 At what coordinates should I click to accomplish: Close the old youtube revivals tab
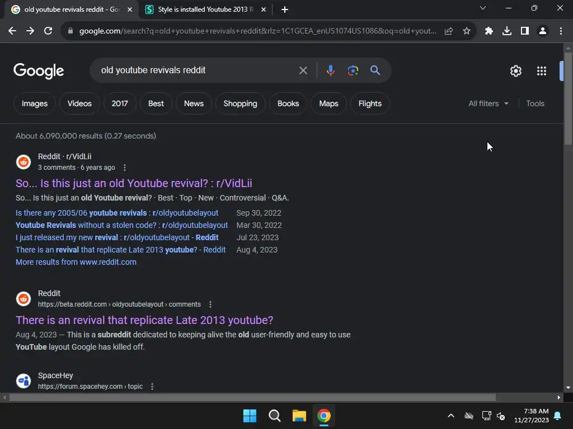130,10
